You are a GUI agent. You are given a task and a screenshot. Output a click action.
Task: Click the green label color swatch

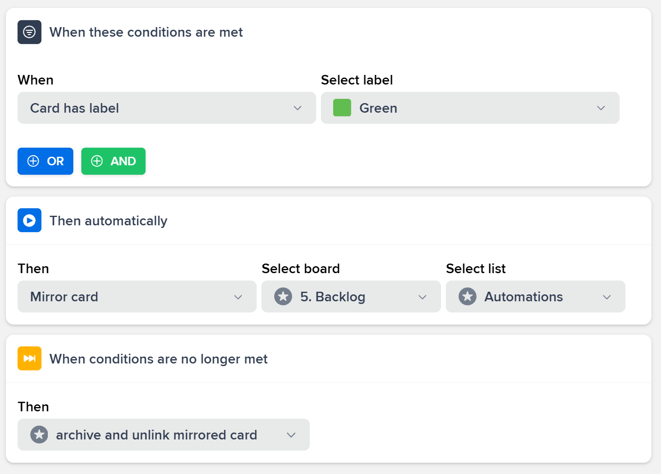[342, 107]
